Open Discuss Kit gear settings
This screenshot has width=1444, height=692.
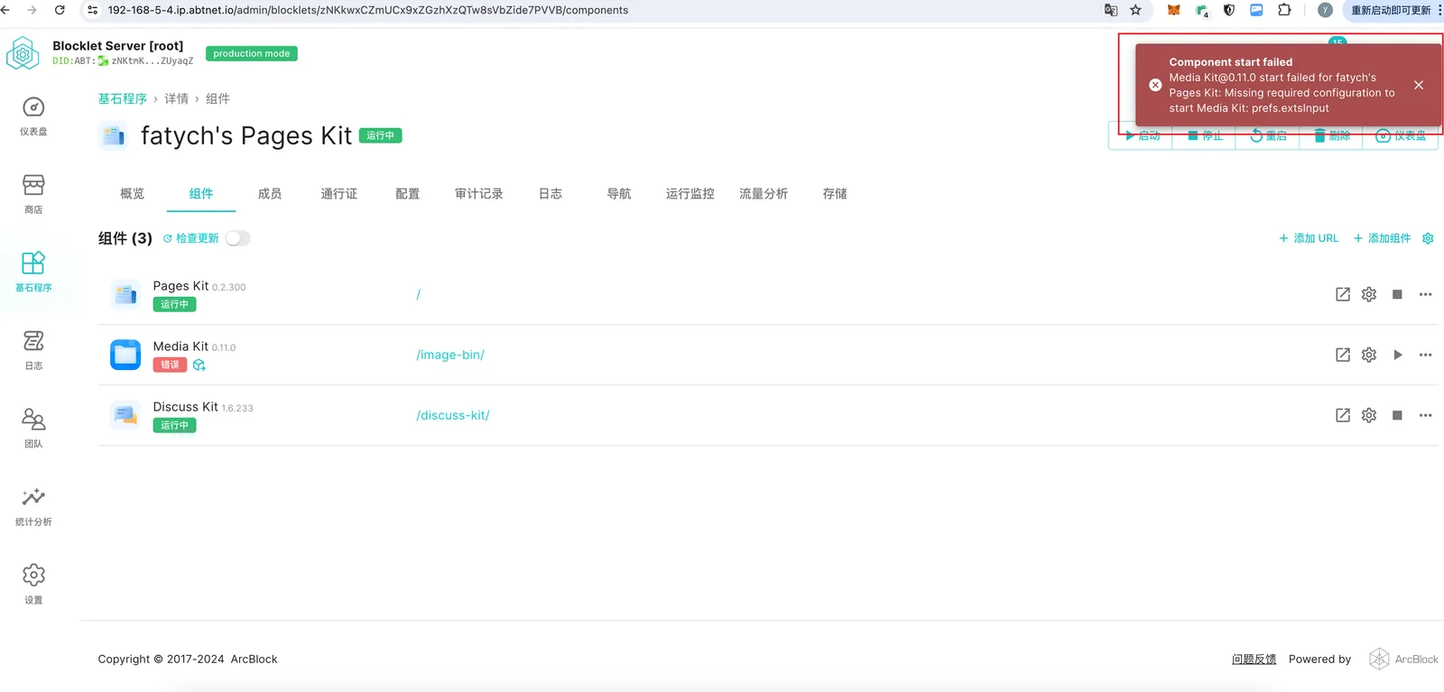click(1369, 415)
